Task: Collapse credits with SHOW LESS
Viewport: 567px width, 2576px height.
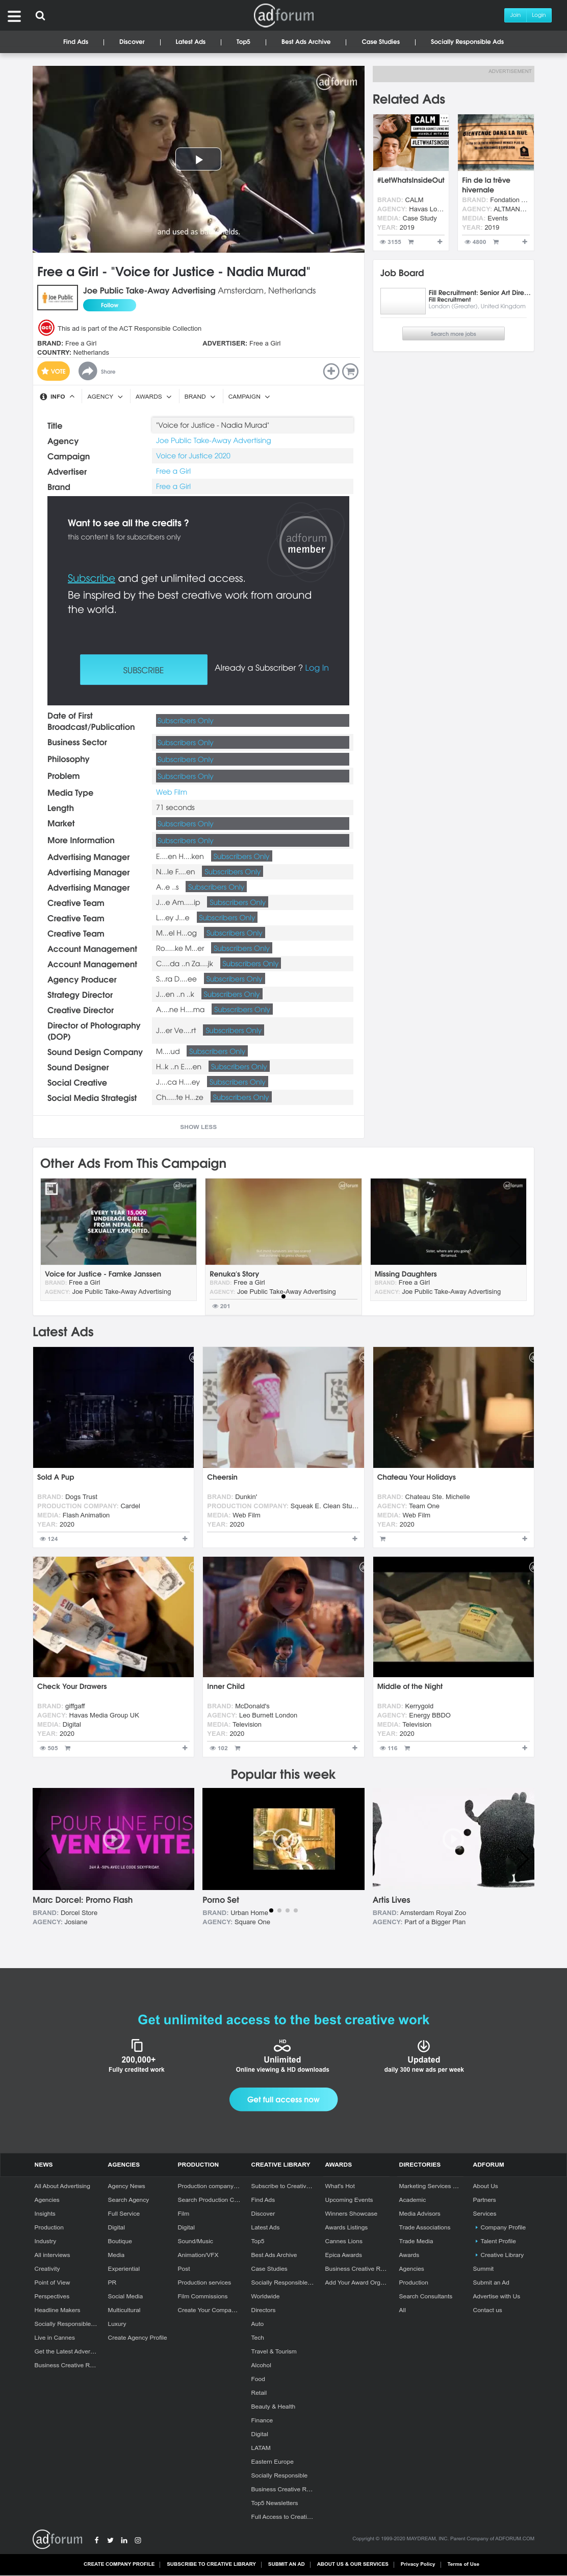Action: point(198,1127)
